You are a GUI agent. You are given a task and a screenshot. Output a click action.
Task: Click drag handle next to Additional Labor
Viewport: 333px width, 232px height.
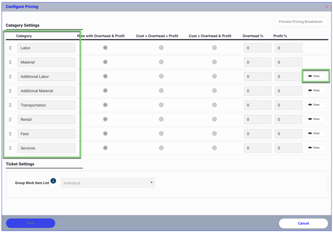pyautogui.click(x=10, y=76)
